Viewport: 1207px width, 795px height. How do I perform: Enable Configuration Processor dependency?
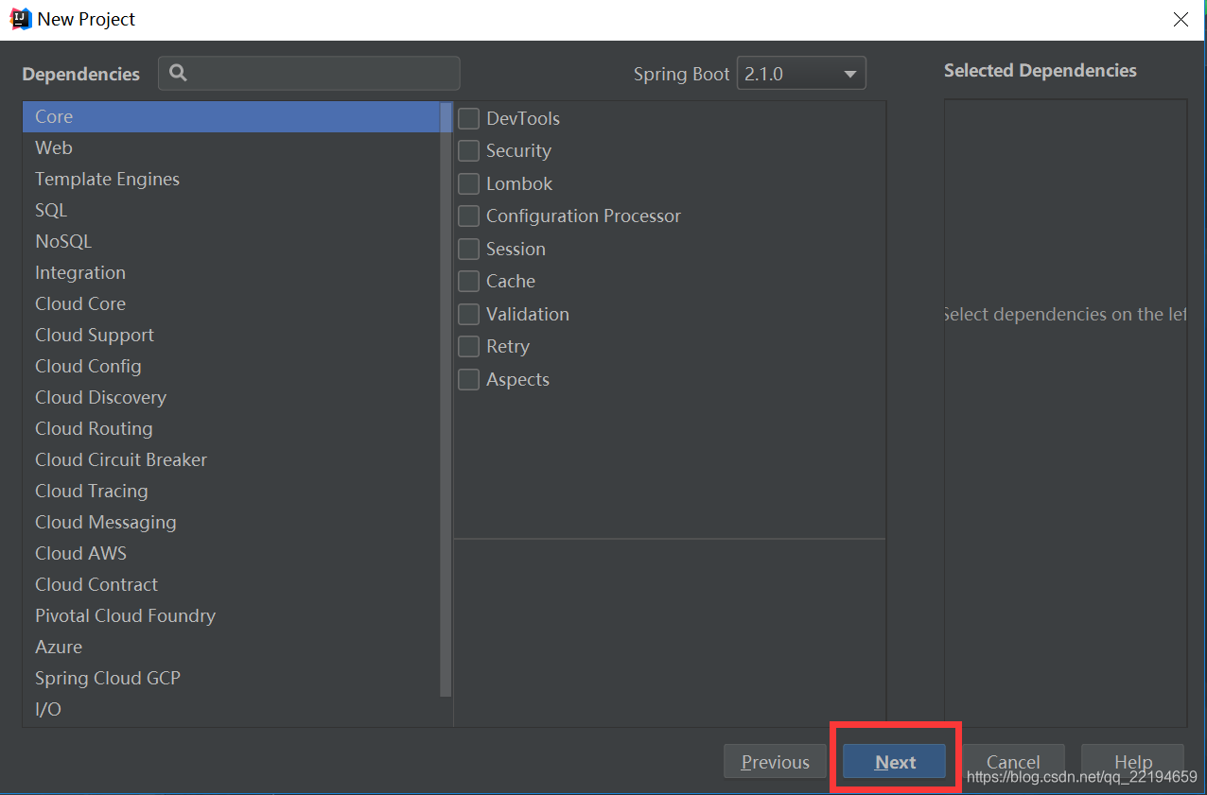[468, 216]
